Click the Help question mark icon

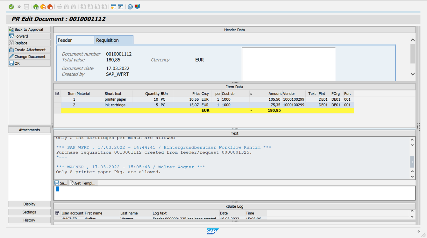coord(130,7)
